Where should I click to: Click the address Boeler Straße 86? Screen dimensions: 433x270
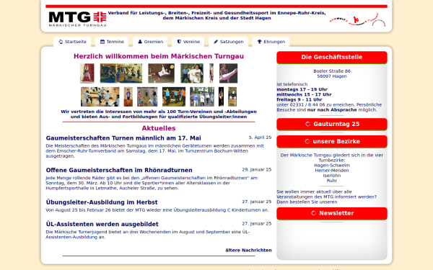[x=332, y=71]
